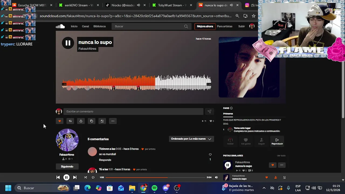Click the Fakaut4tres artist name under title
Screen dimensions: 345x194
[x=87, y=49]
